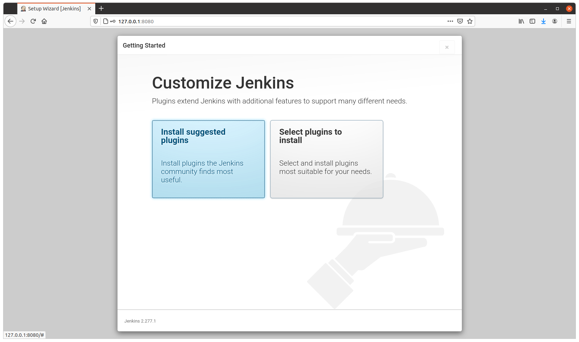
Task: Click the Customize Jenkins heading
Action: click(x=223, y=83)
